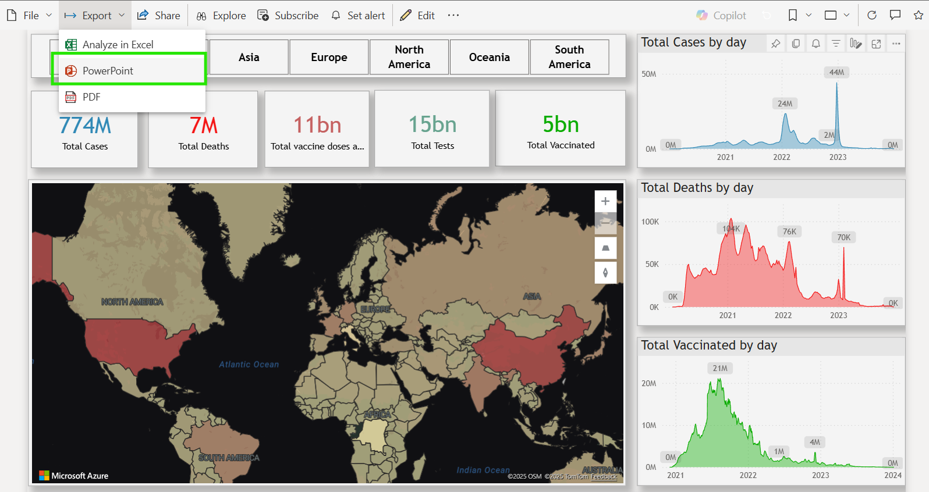Add report to favorites with star icon
Image resolution: width=929 pixels, height=492 pixels.
click(x=919, y=15)
